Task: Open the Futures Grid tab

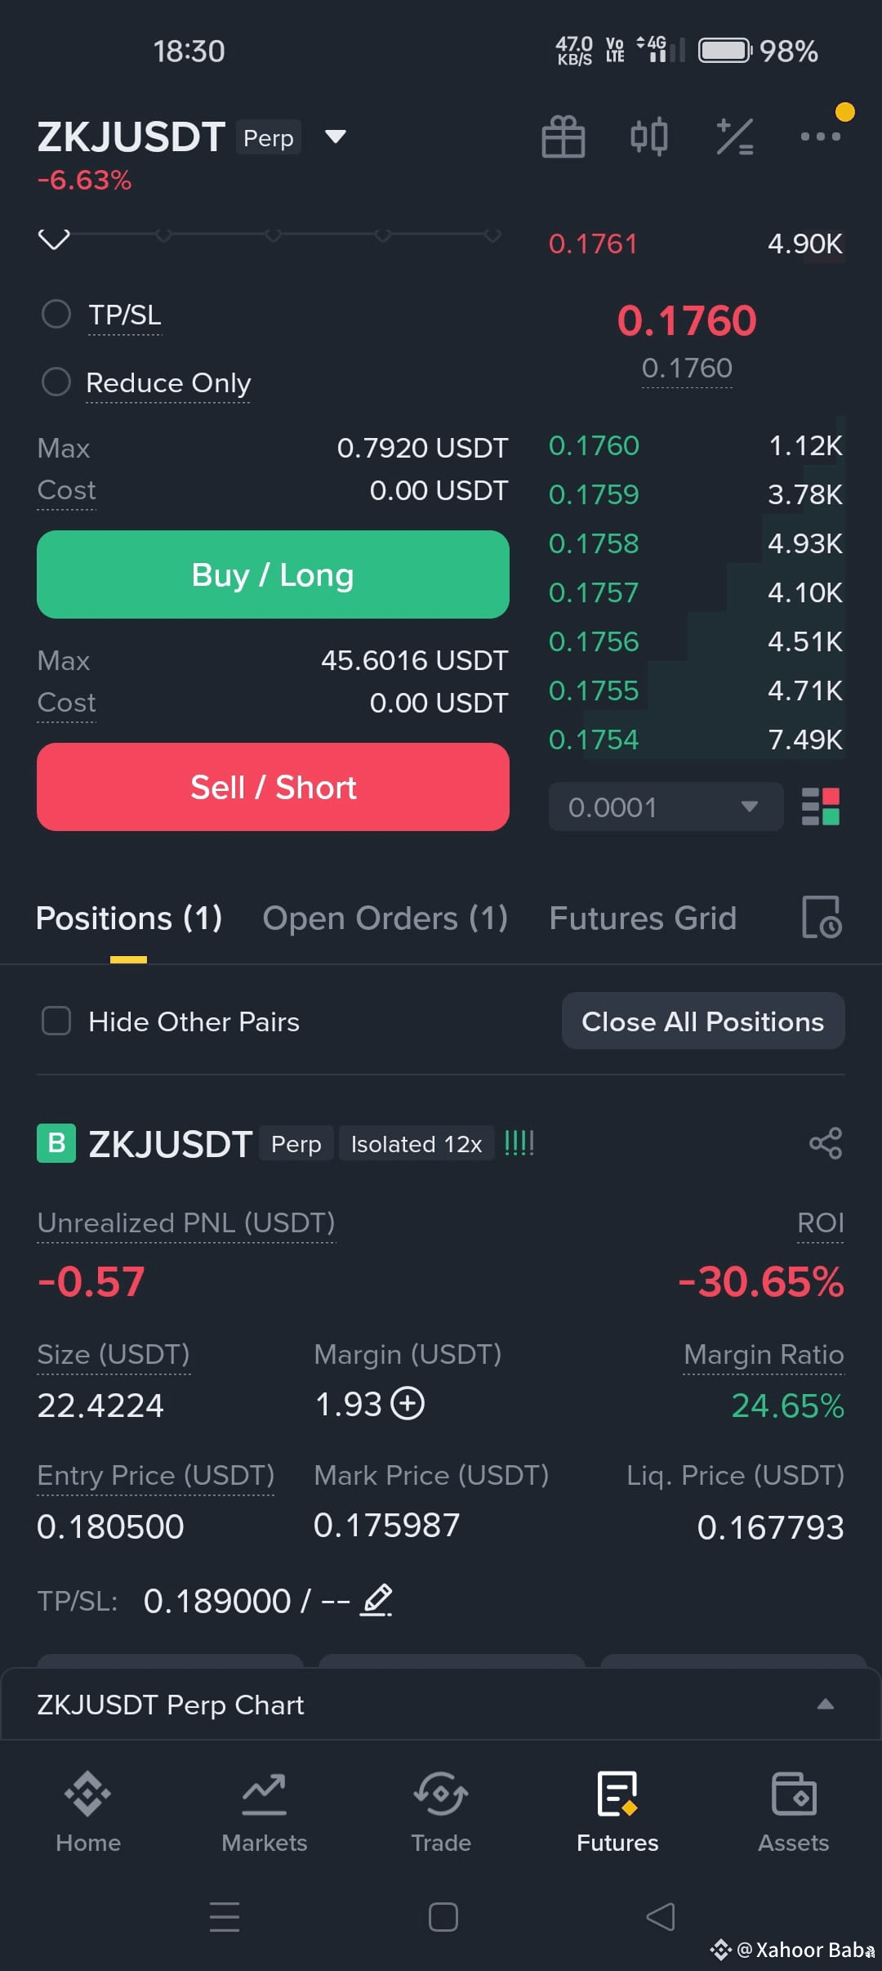Action: [x=643, y=918]
